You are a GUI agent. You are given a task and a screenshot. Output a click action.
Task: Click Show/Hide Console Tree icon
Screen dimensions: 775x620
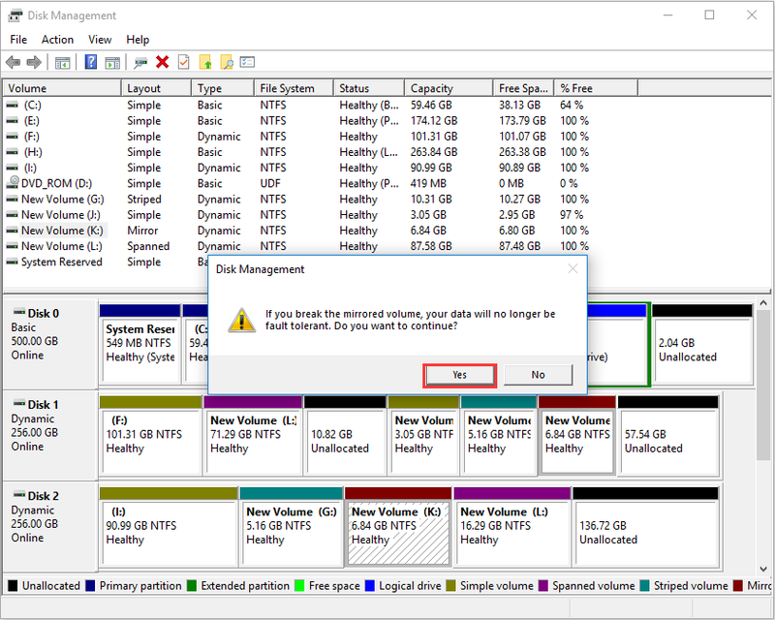click(63, 62)
